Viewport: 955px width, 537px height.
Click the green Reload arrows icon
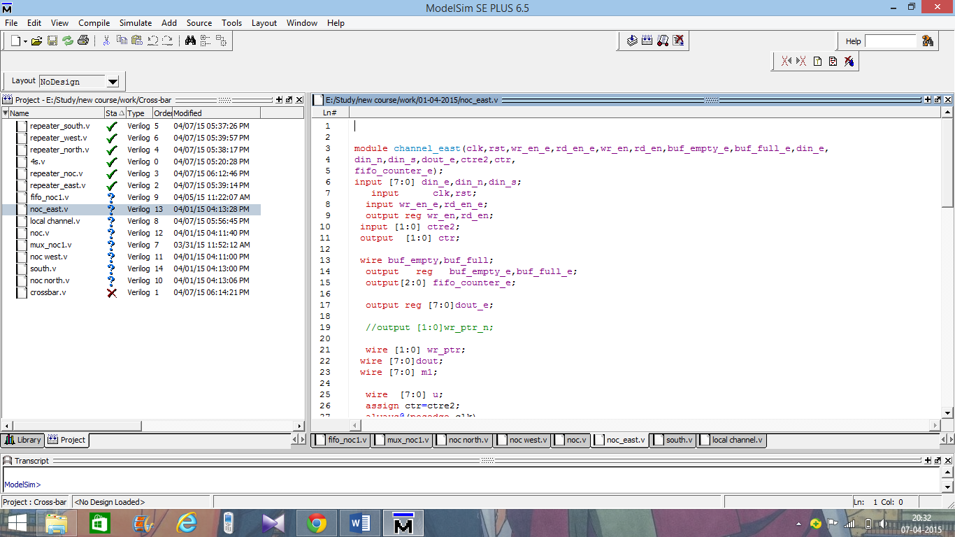tap(68, 41)
